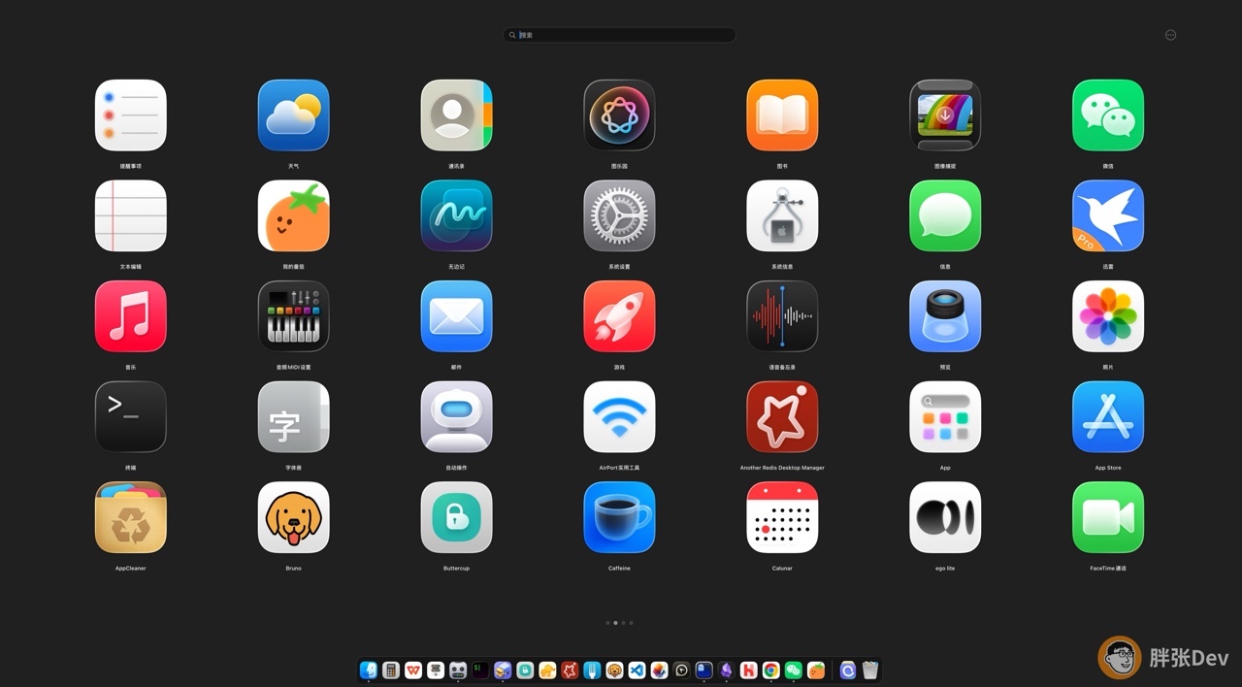This screenshot has width=1242, height=687.
Task: Open the Bruno dog icon in the Dock
Action: tap(614, 670)
